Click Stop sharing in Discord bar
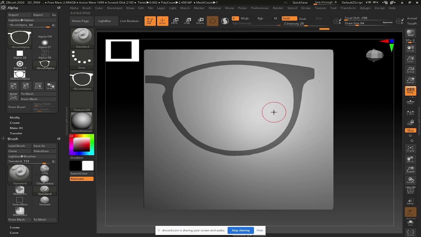Screen dimensions: 421x237 pos(240,230)
